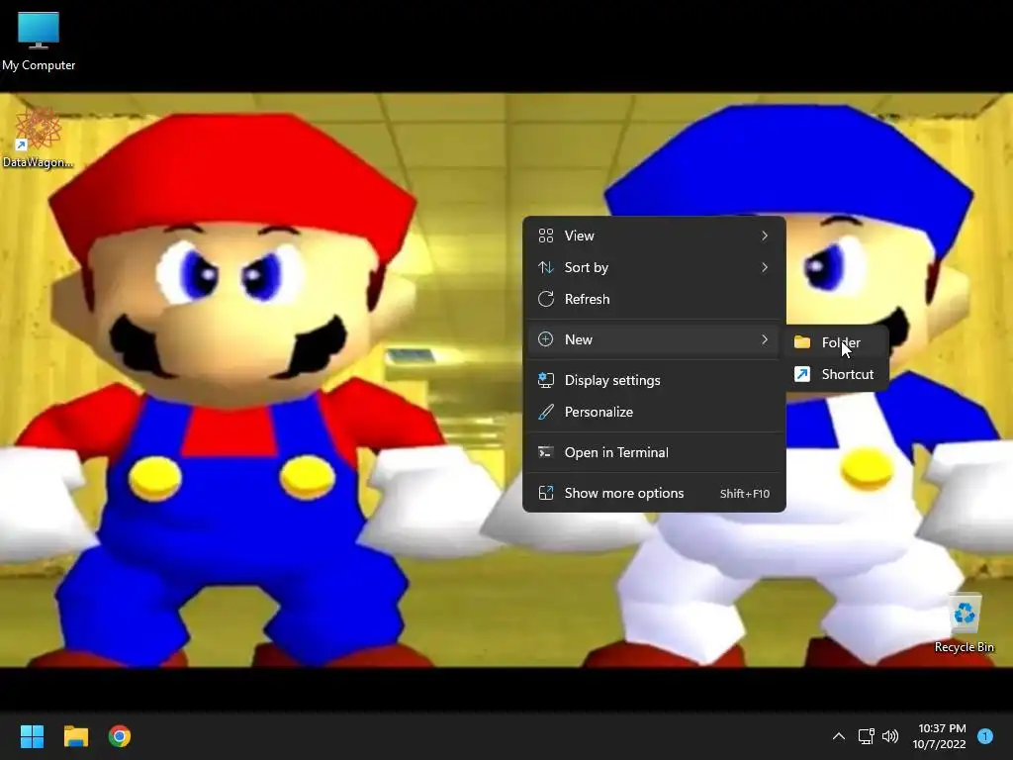Open network status tray icon
1013x760 pixels.
coord(866,736)
